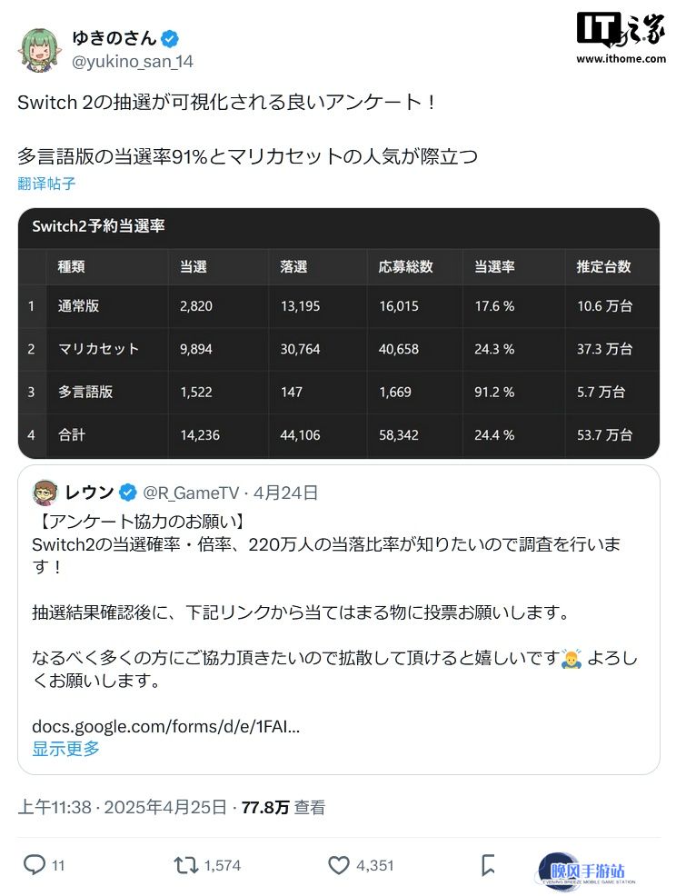Bookmark this post with the bookmark icon
Image resolution: width=676 pixels, height=896 pixels.
(488, 865)
